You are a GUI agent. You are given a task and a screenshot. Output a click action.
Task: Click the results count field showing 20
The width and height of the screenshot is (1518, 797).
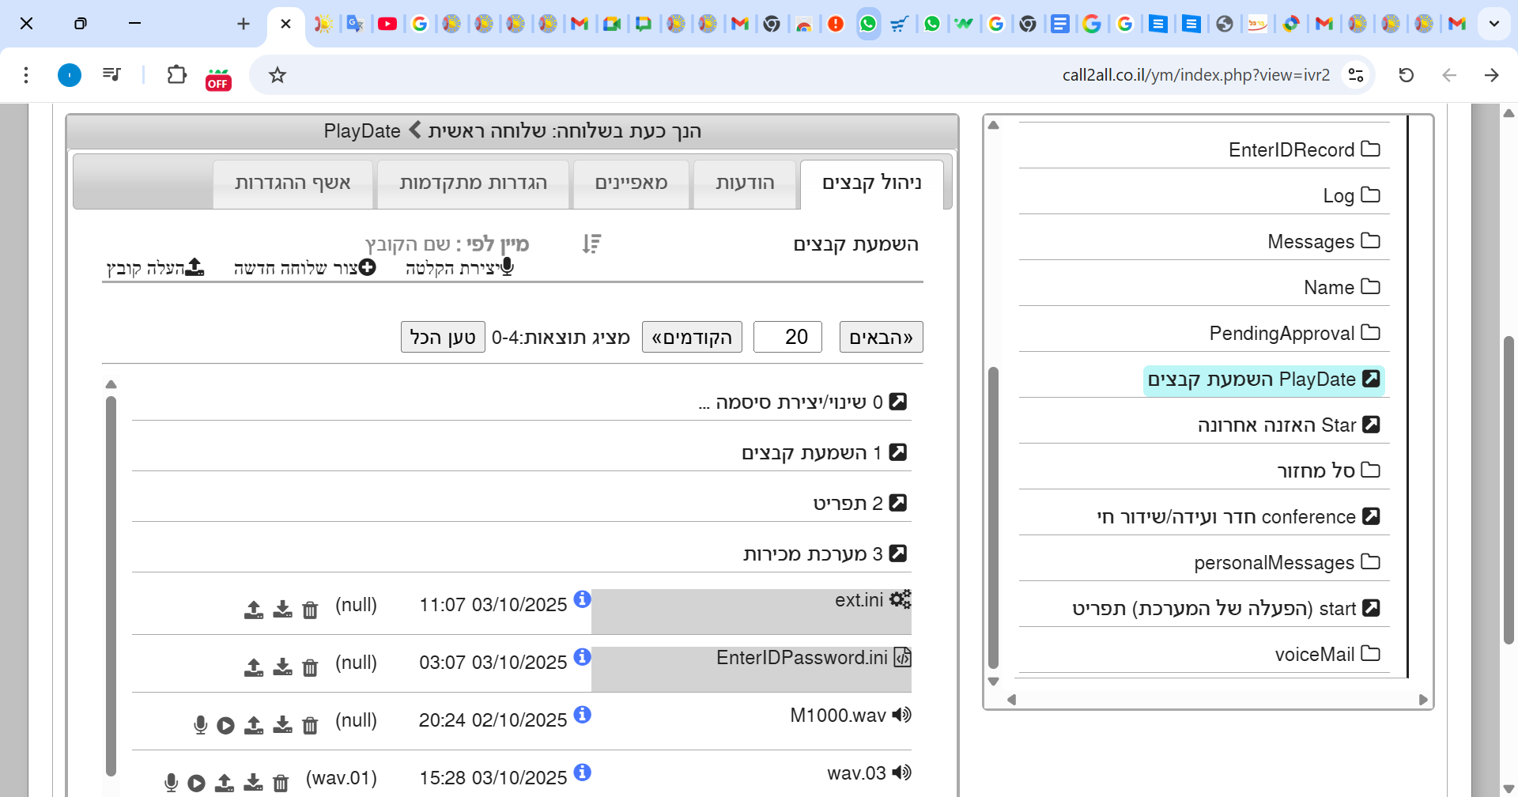pos(787,338)
